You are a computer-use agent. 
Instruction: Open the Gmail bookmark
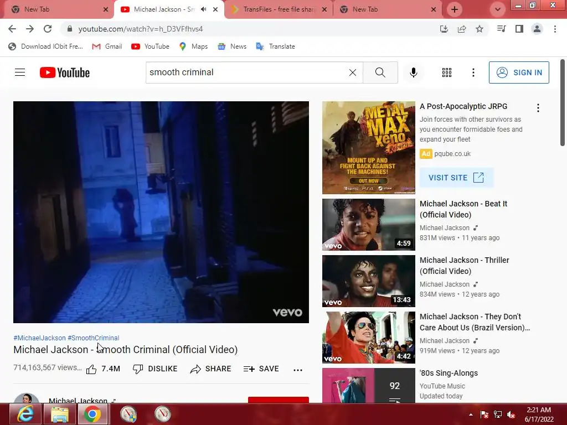(x=107, y=46)
